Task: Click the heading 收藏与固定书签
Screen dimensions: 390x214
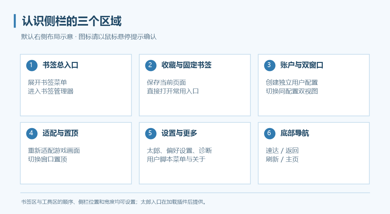Action: point(187,65)
